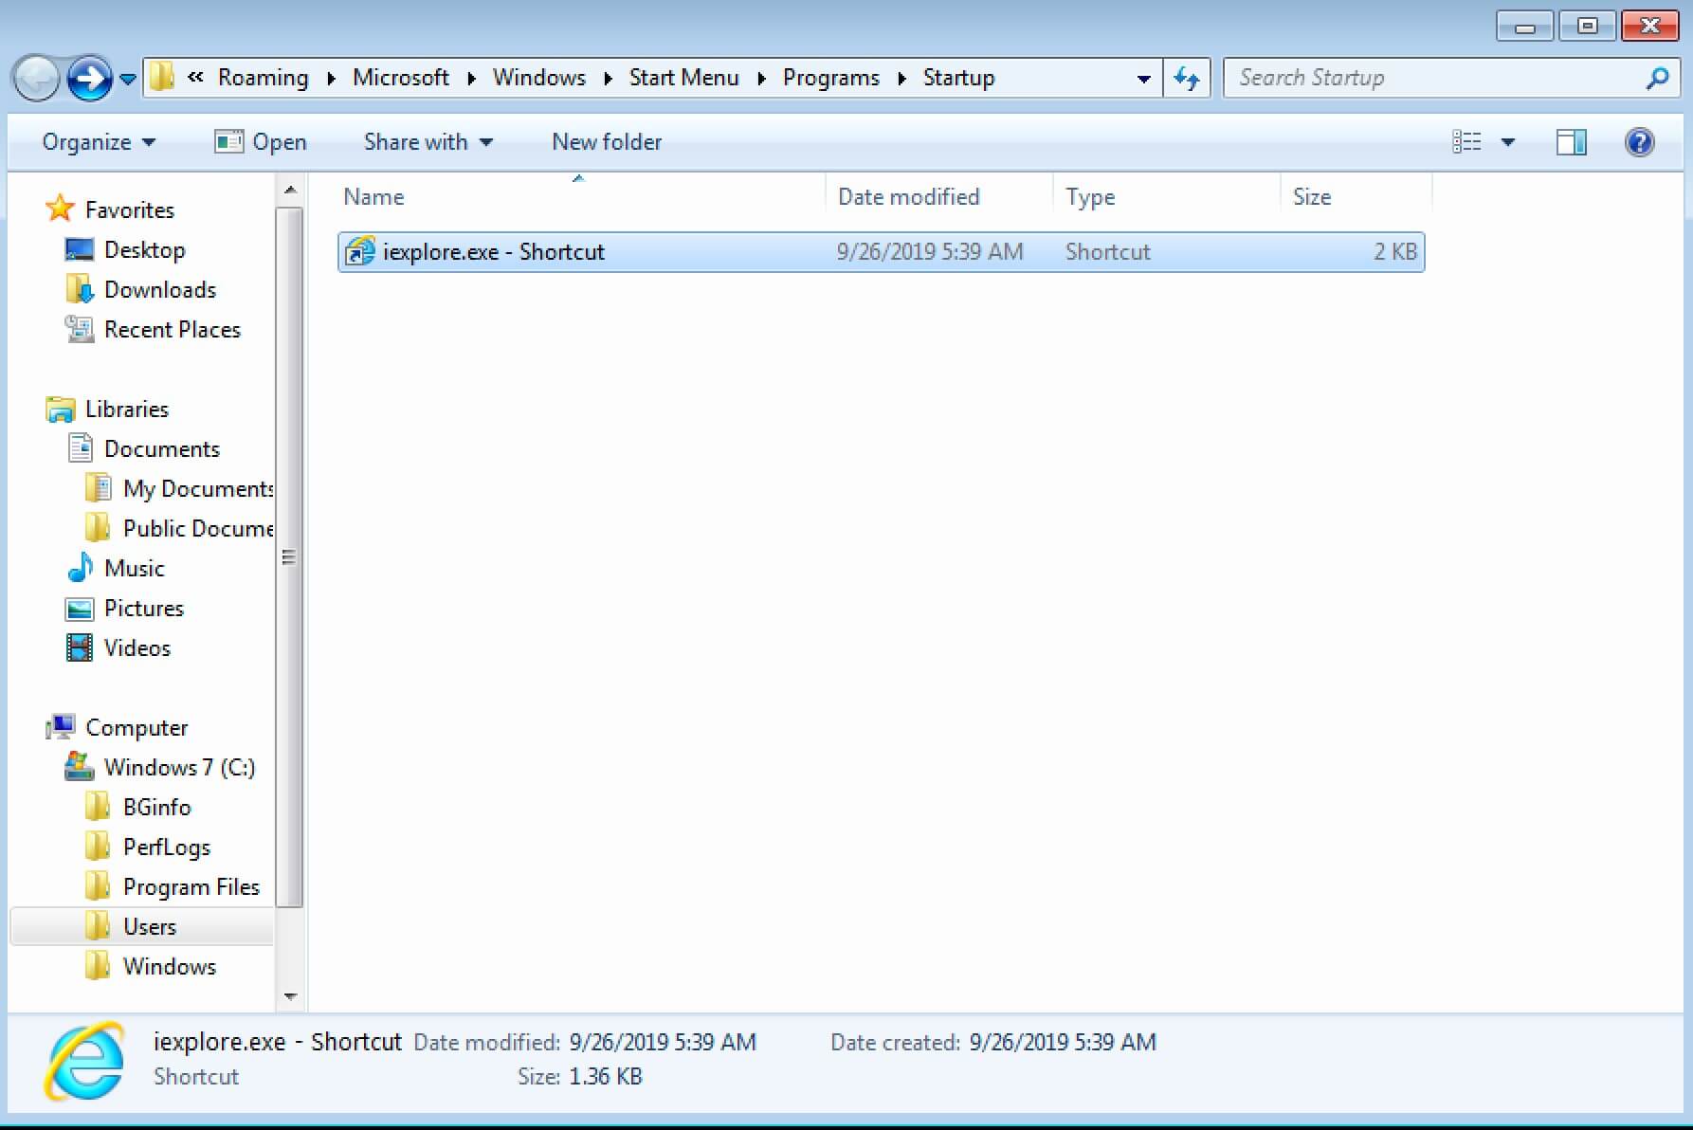
Task: Click the folder icon in the address bar
Action: [x=162, y=78]
